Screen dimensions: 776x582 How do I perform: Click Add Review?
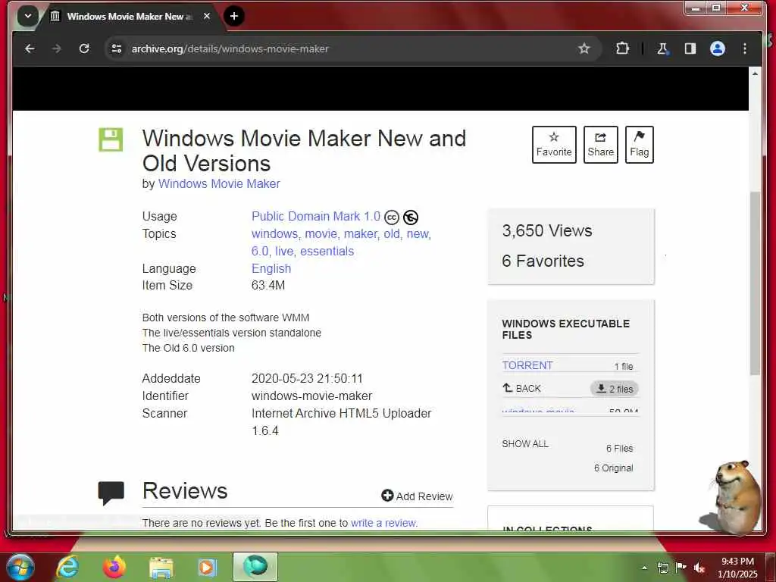(x=418, y=496)
